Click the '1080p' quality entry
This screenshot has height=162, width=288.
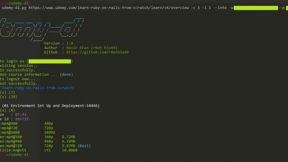click(50, 132)
